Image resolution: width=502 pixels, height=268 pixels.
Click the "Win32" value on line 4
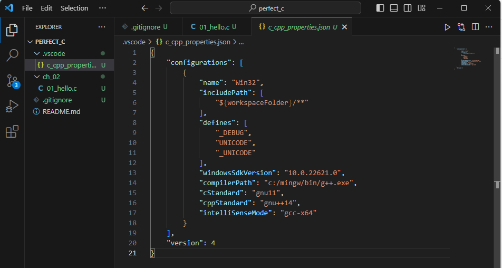click(246, 83)
